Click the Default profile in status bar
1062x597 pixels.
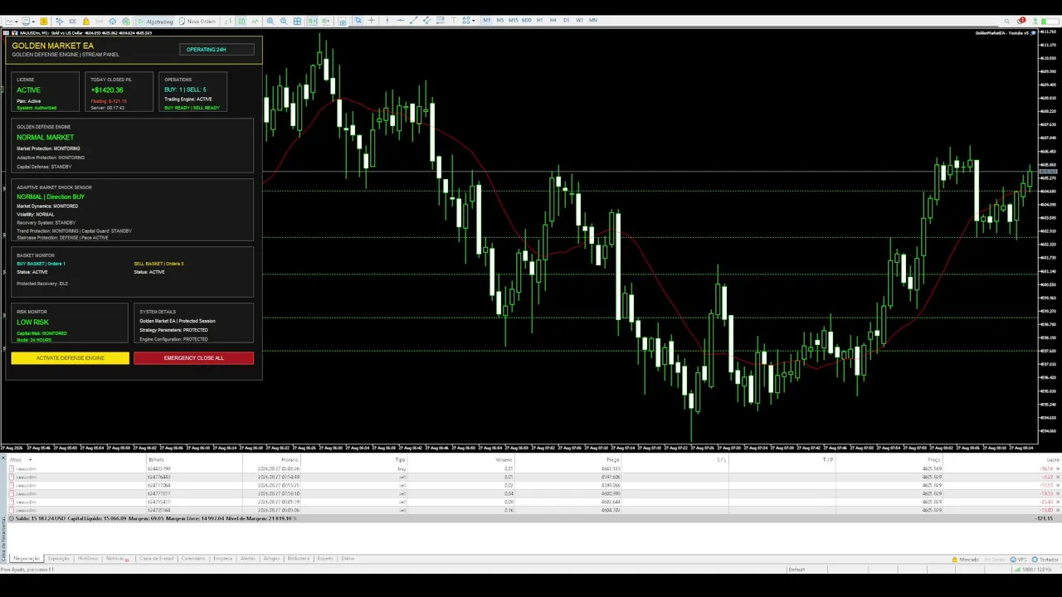pyautogui.click(x=796, y=570)
